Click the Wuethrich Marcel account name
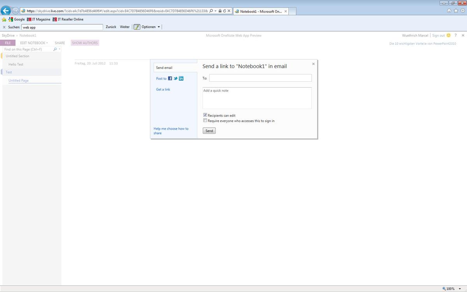467x292 pixels. tap(415, 35)
